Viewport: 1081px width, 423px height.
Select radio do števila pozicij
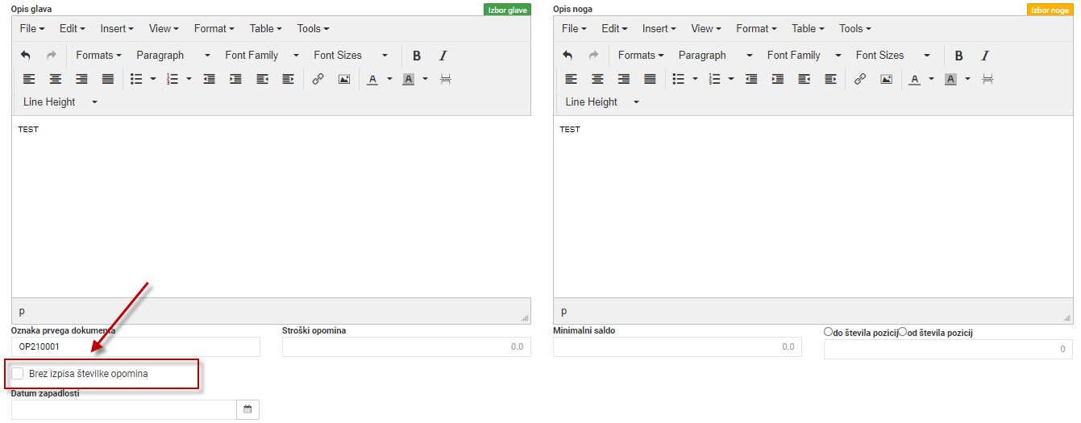tap(828, 332)
